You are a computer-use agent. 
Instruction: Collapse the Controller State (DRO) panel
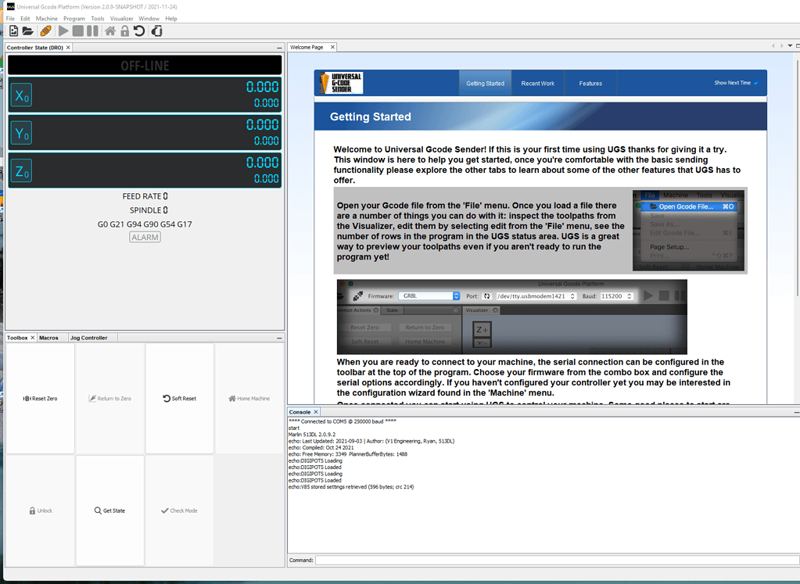[278, 47]
